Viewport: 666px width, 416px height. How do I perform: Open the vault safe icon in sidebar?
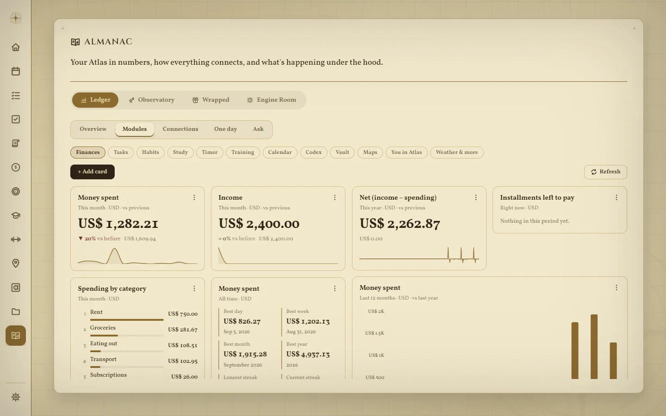pyautogui.click(x=16, y=288)
